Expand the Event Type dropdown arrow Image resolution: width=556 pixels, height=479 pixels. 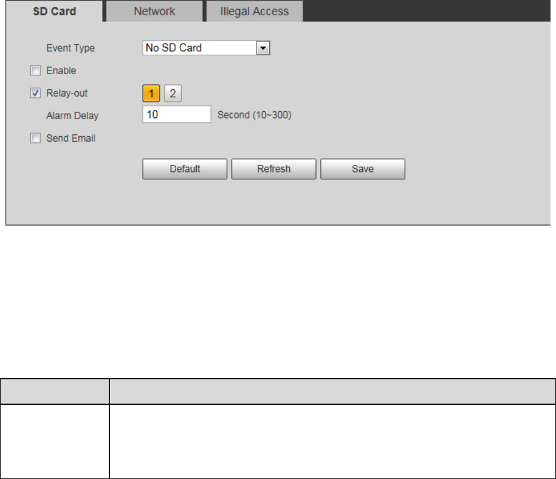263,48
